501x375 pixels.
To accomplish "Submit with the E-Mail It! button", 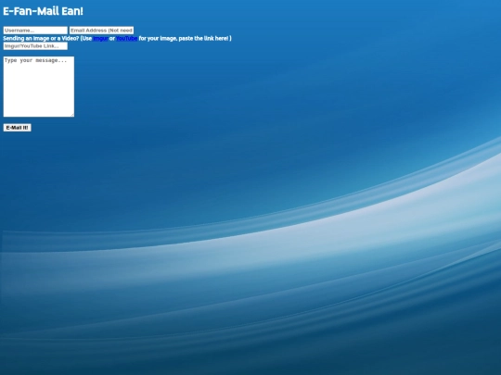I will point(18,128).
